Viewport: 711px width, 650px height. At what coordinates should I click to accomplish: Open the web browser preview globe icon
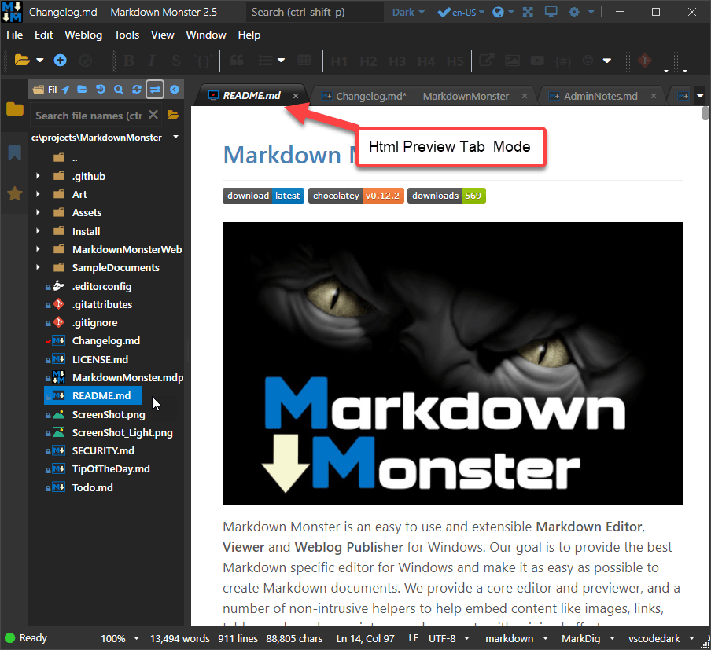click(x=498, y=12)
